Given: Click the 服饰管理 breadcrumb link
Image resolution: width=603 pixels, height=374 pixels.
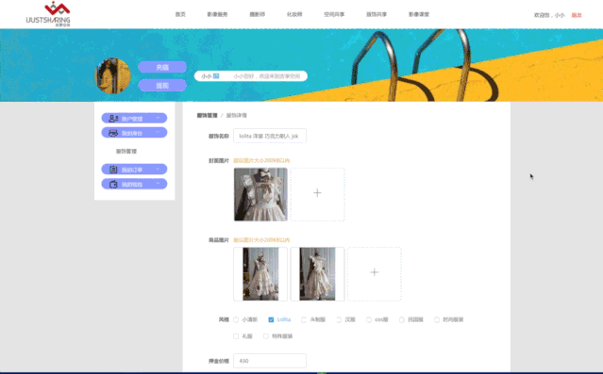Looking at the screenshot, I should (208, 115).
